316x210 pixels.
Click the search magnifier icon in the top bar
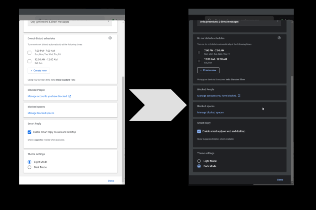click(x=40, y=19)
